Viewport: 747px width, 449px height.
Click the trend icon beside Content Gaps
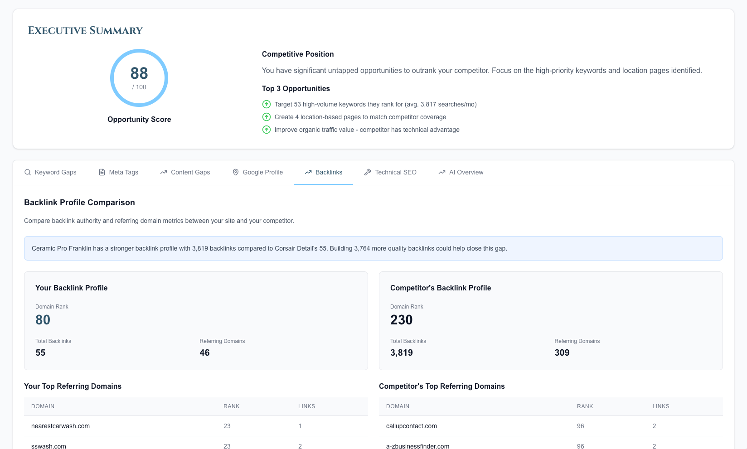[x=164, y=172]
